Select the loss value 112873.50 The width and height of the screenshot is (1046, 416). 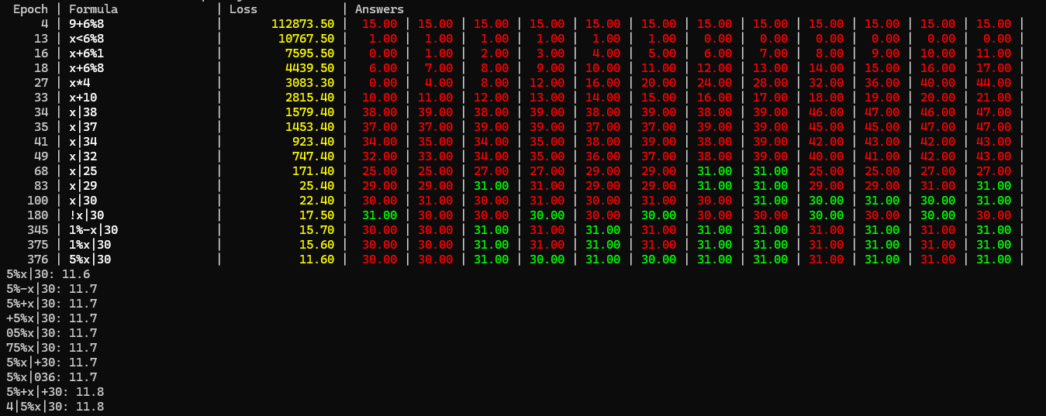[x=302, y=24]
